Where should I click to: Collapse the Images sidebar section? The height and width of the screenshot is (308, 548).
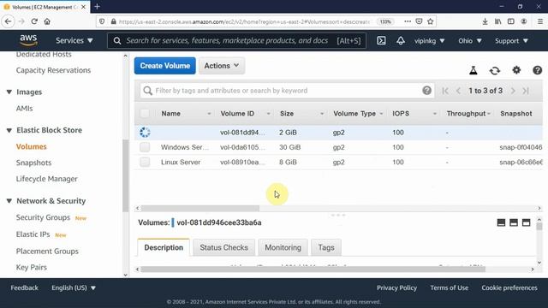9,92
